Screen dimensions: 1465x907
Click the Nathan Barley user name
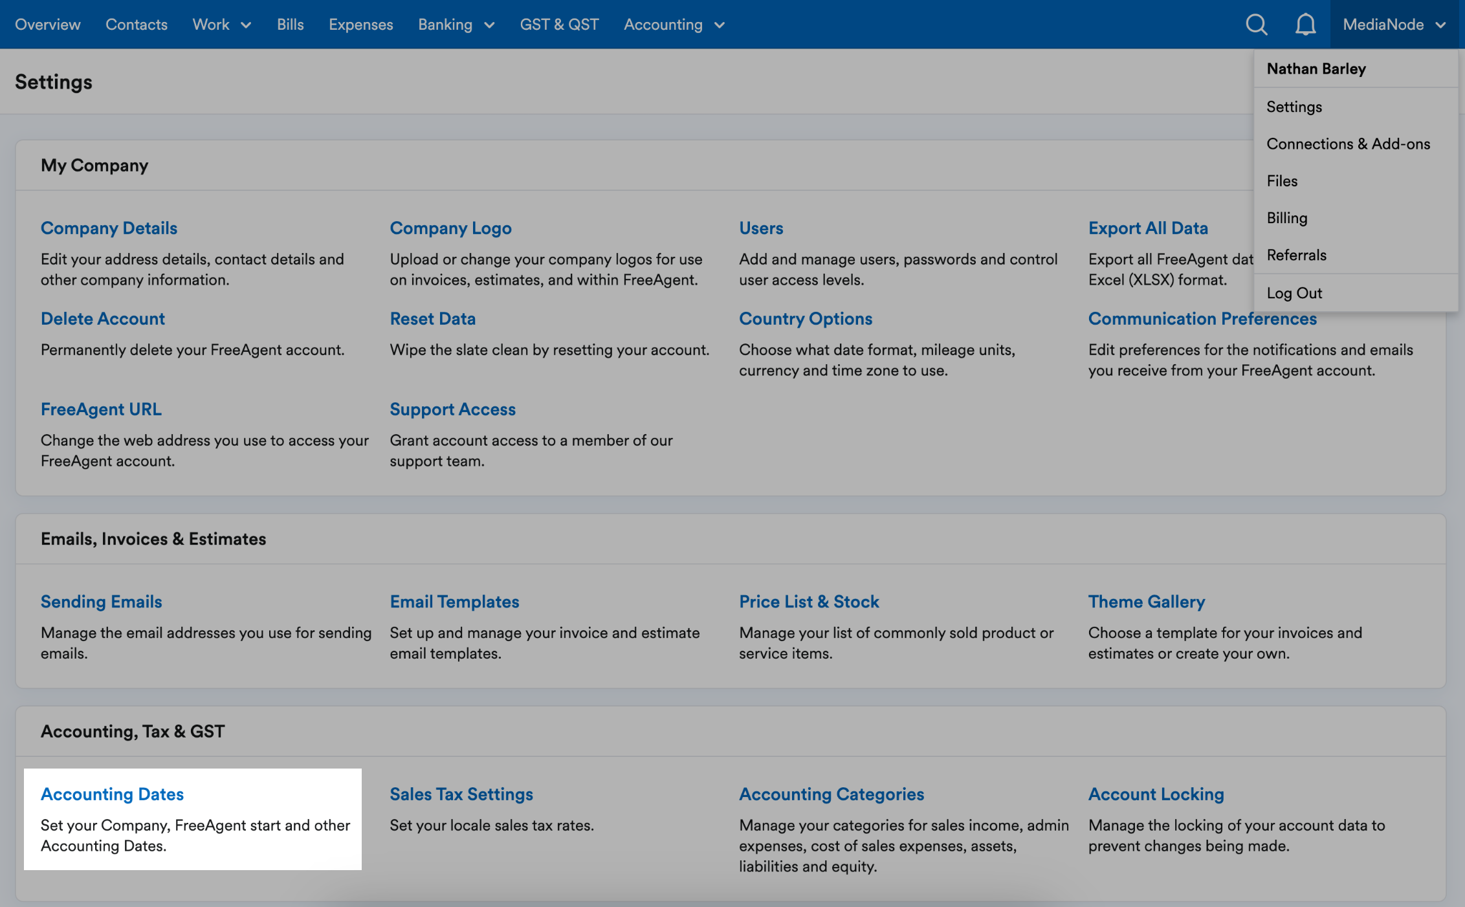[1316, 69]
